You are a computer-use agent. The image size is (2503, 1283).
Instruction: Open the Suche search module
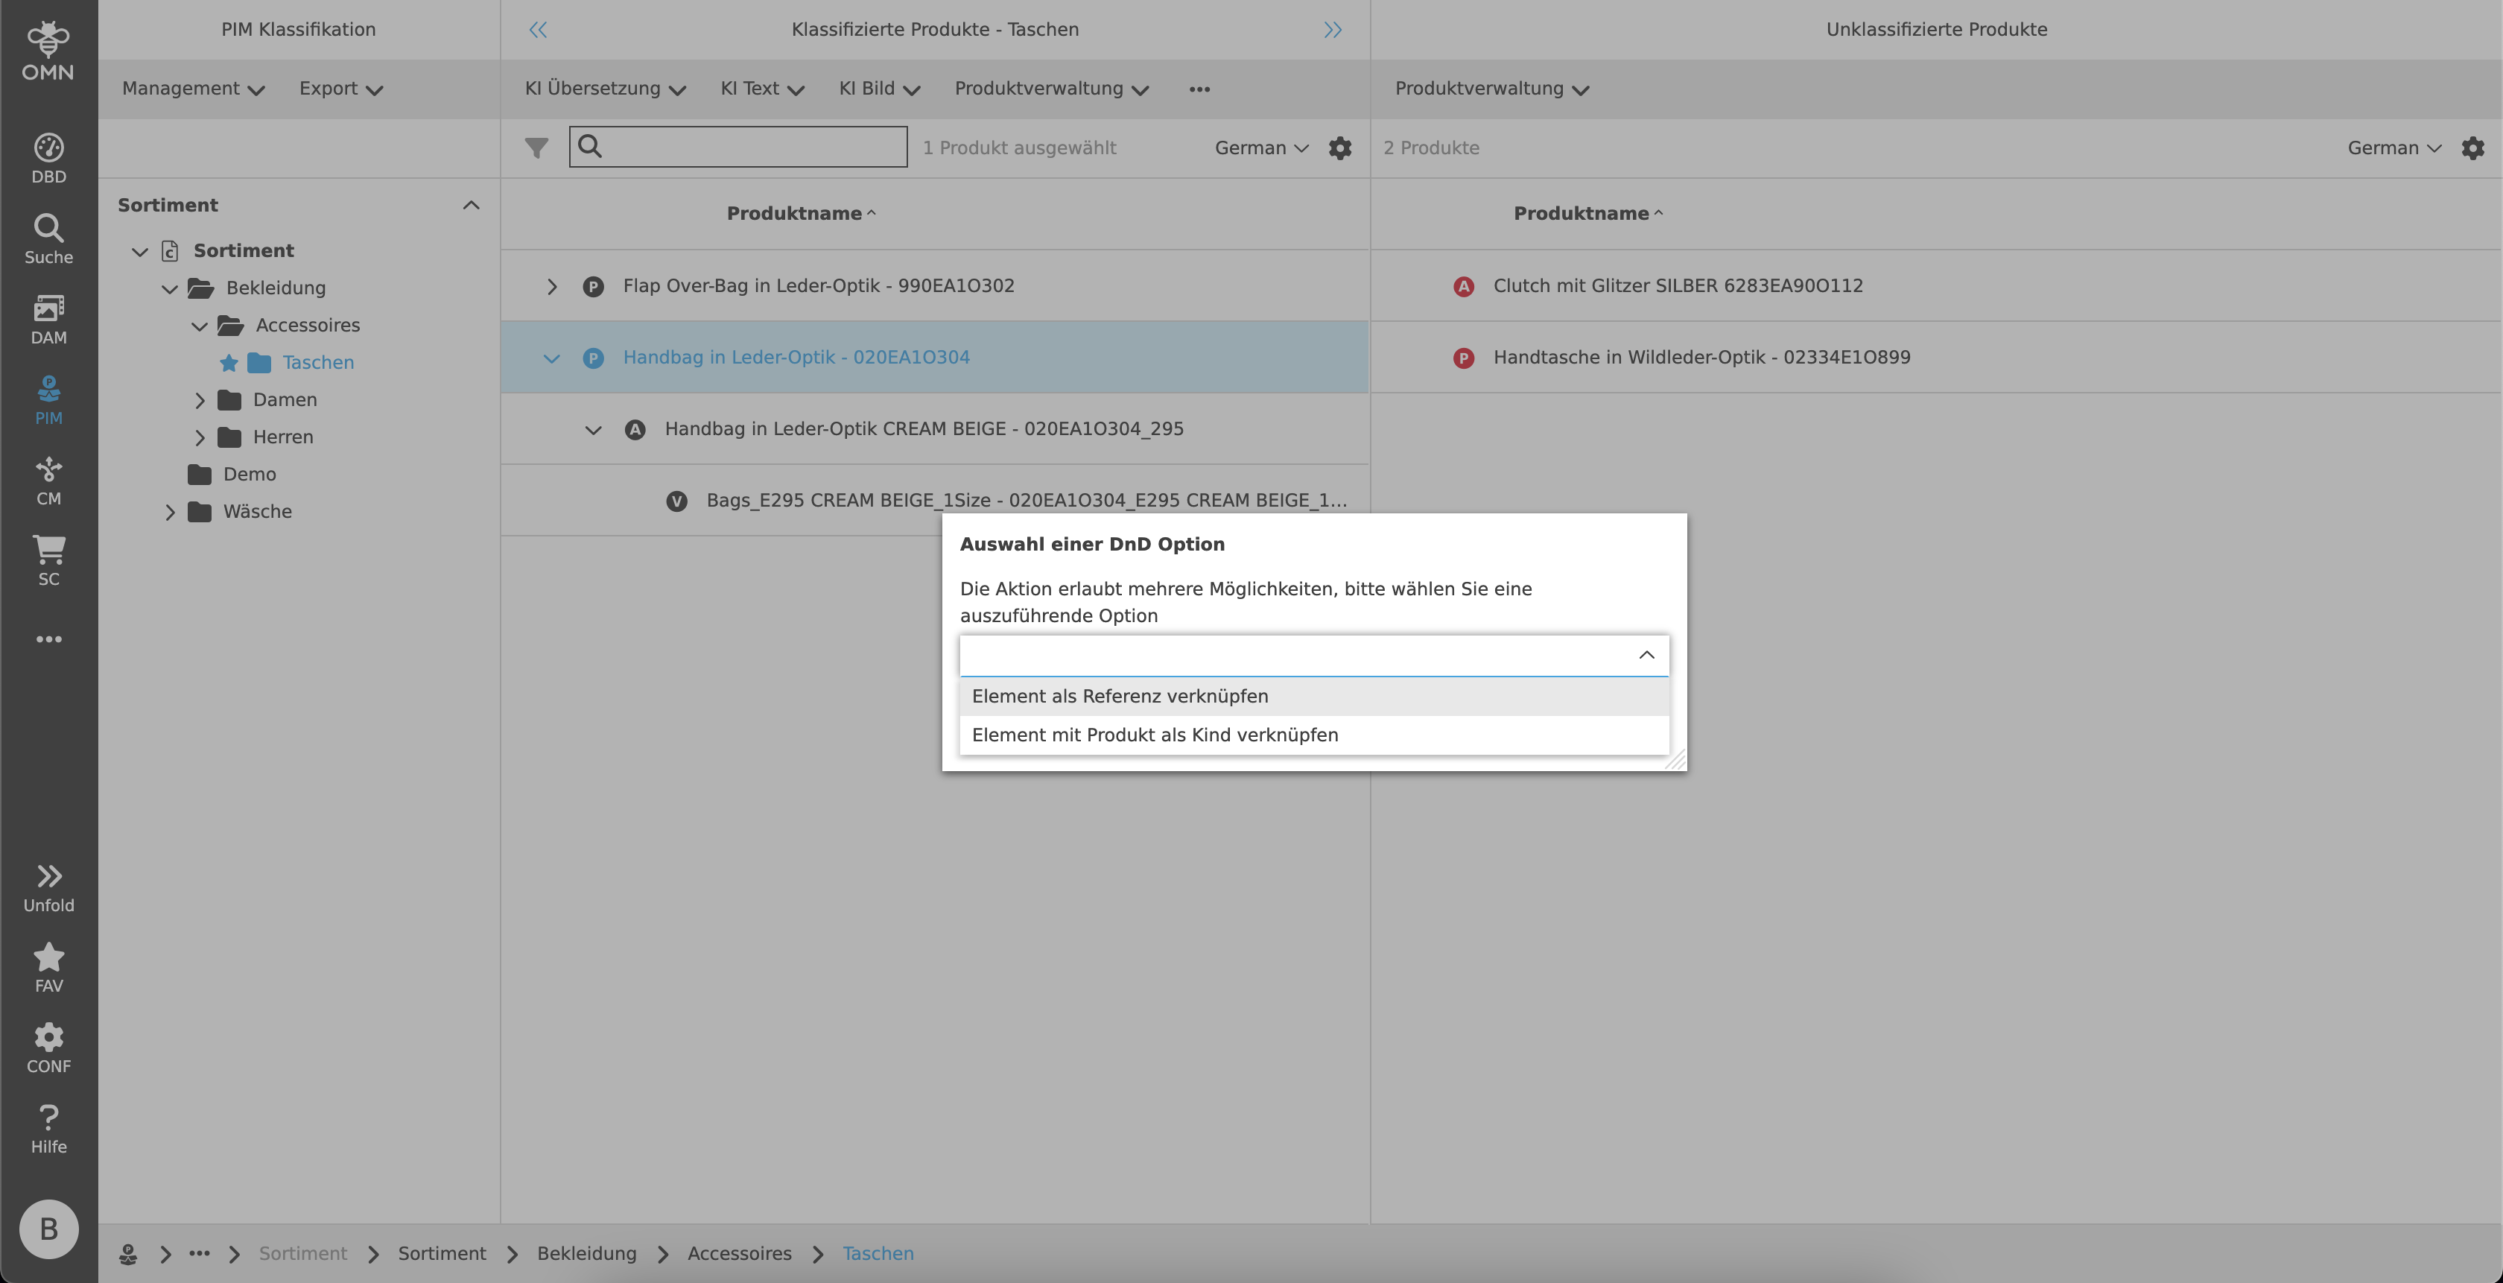(48, 239)
